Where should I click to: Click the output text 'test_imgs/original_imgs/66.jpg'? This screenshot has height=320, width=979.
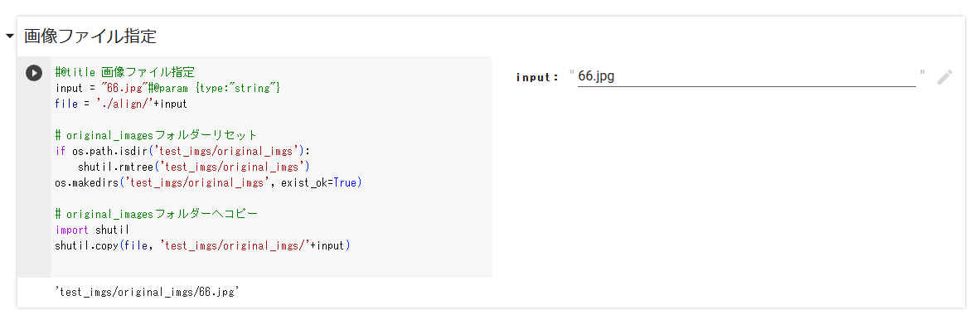click(x=148, y=292)
